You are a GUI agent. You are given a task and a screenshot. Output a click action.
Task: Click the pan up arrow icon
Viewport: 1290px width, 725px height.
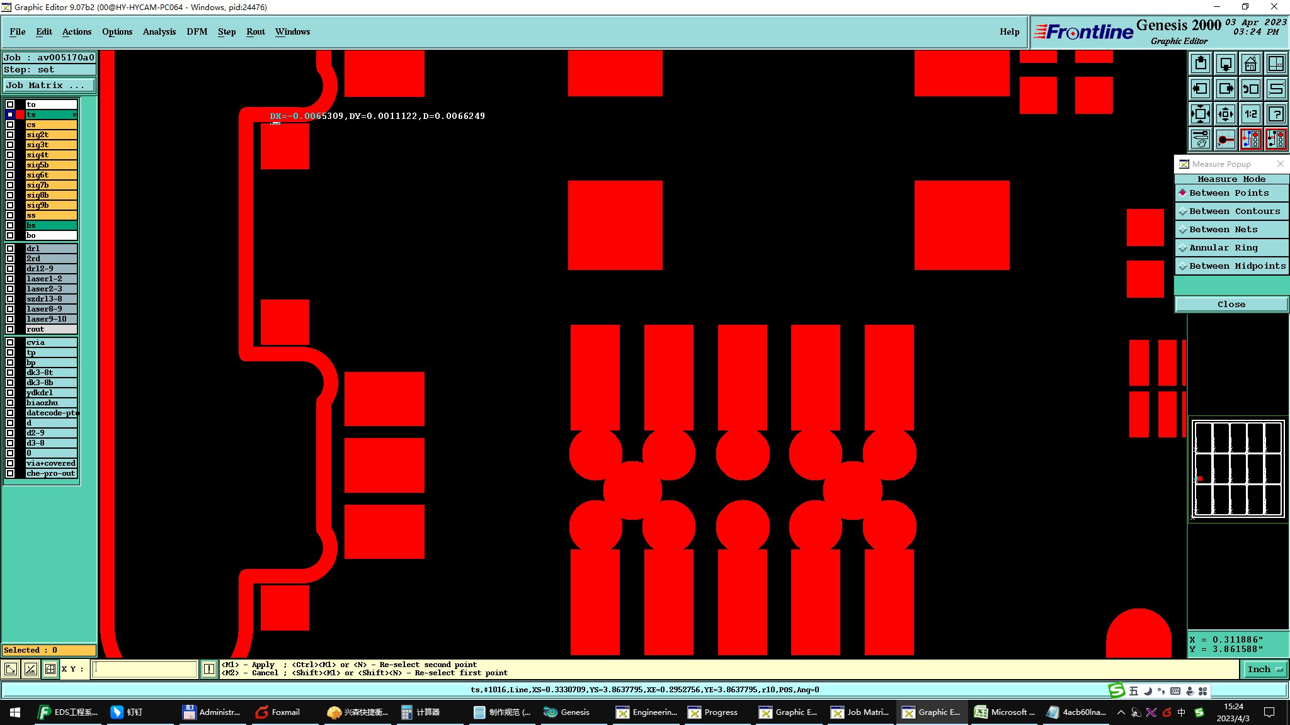point(1201,64)
